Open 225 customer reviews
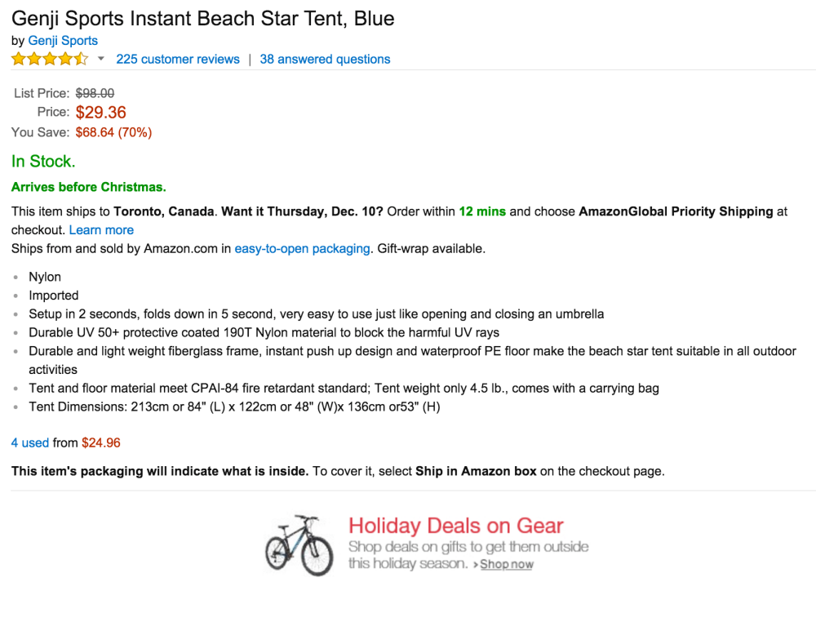Image resolution: width=816 pixels, height=618 pixels. (178, 59)
